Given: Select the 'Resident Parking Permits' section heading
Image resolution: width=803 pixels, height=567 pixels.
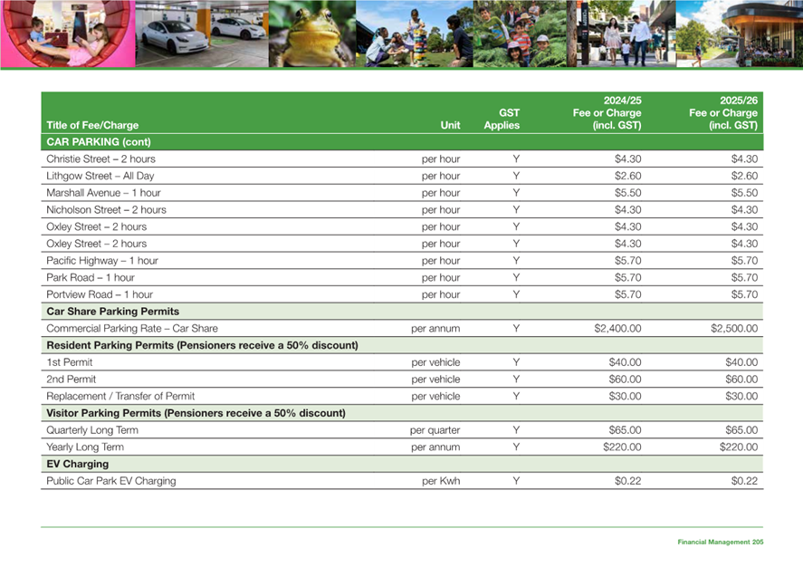Looking at the screenshot, I should (202, 345).
